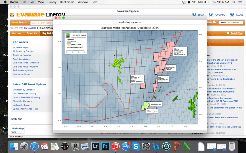Click the CLOSE icon on the page header
This screenshot has height=153, width=246.
(232, 14)
